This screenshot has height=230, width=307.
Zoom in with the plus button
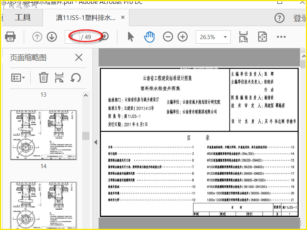(183, 36)
